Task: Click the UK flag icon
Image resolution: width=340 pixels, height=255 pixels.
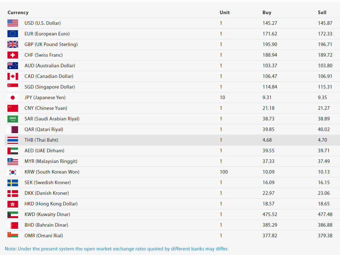Action: (x=13, y=44)
